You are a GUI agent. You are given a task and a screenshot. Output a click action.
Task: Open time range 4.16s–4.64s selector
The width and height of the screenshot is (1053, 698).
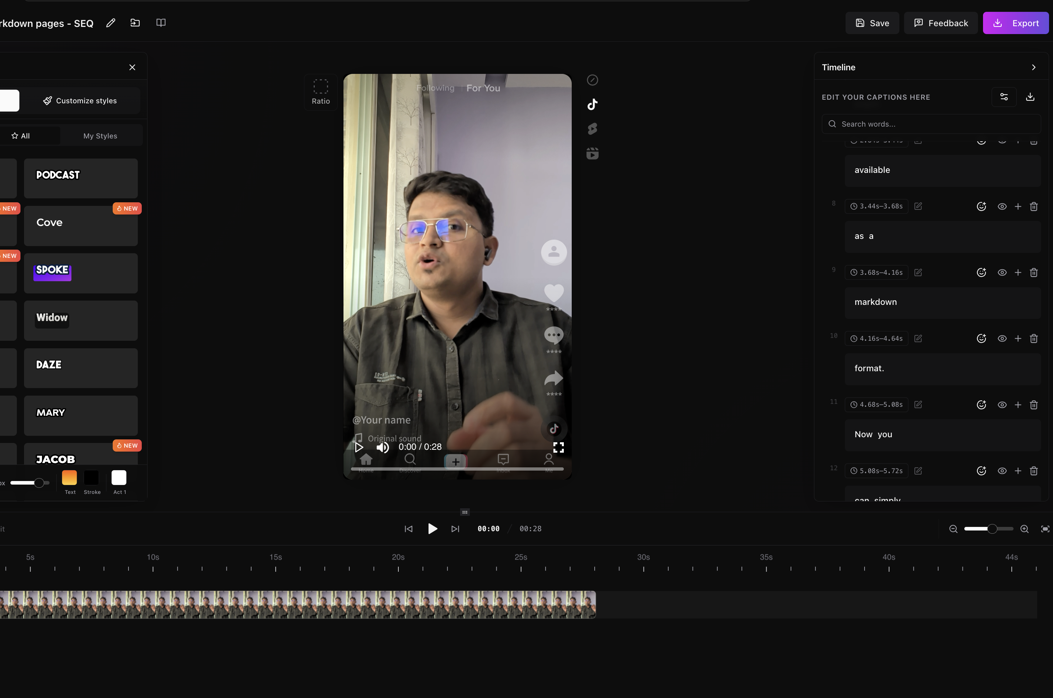point(876,339)
